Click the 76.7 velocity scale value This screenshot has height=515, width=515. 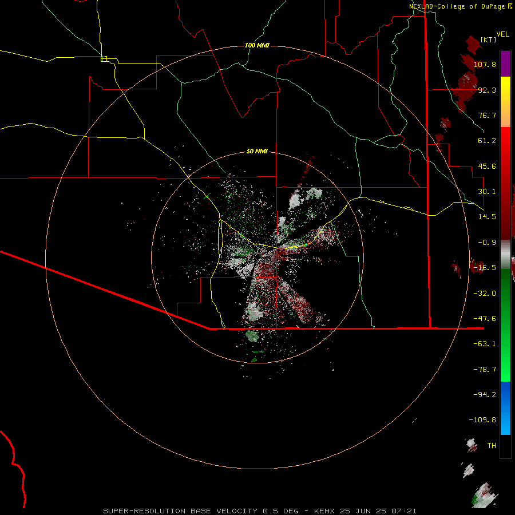point(487,115)
